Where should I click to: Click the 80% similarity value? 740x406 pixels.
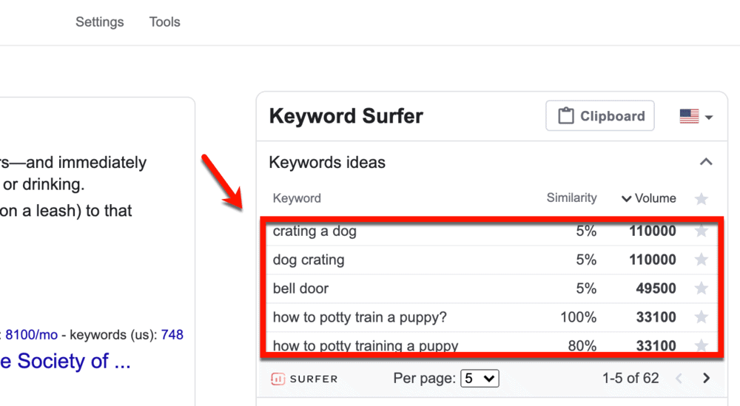pos(582,345)
